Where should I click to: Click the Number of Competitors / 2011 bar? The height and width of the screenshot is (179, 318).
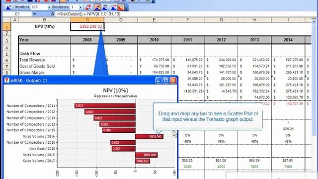(x=105, y=105)
